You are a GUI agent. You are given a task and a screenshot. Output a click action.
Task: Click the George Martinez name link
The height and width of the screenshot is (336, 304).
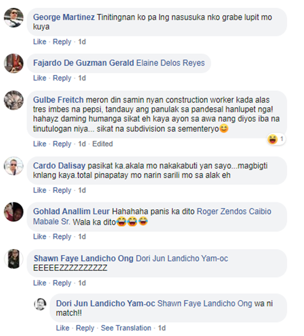(64, 17)
